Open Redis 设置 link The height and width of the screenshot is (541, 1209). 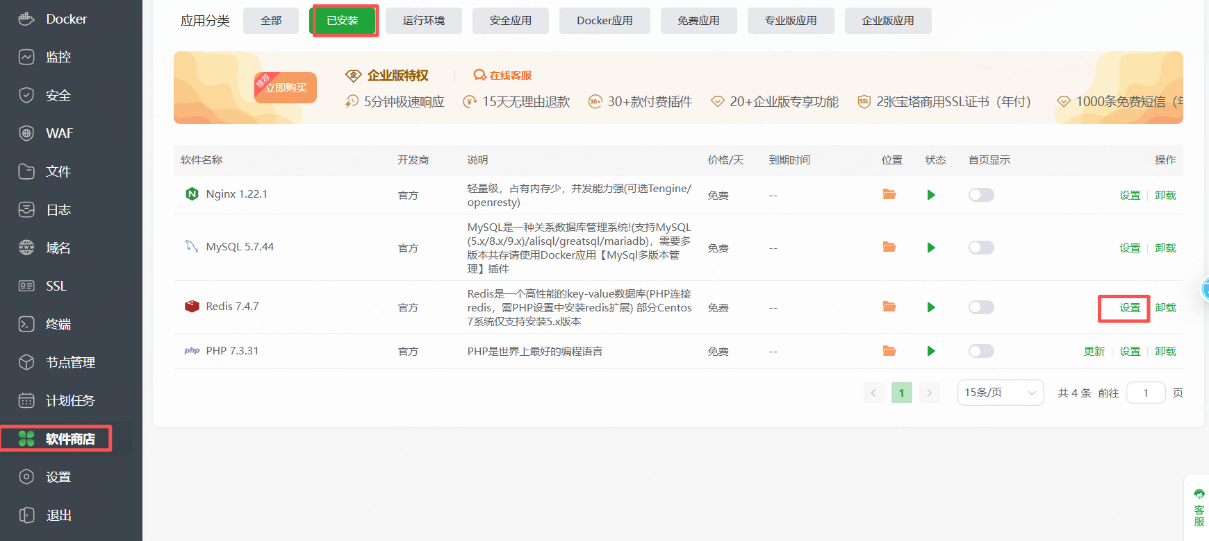click(1130, 307)
